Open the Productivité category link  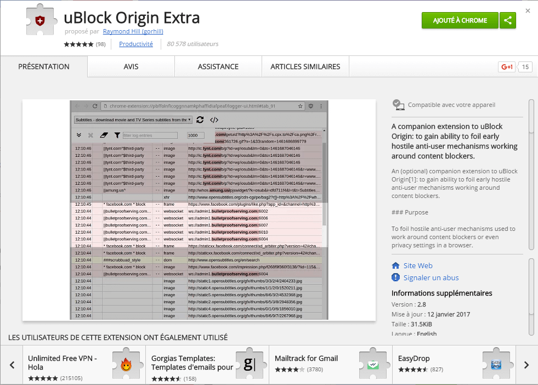[x=136, y=44]
